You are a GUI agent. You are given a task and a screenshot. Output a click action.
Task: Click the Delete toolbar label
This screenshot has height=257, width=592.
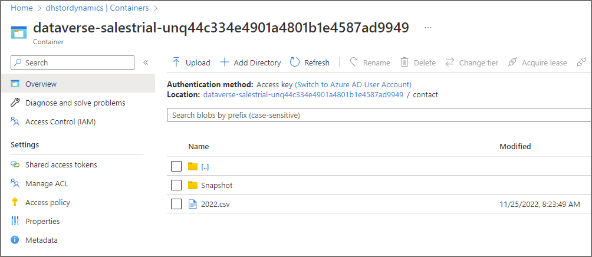(425, 62)
